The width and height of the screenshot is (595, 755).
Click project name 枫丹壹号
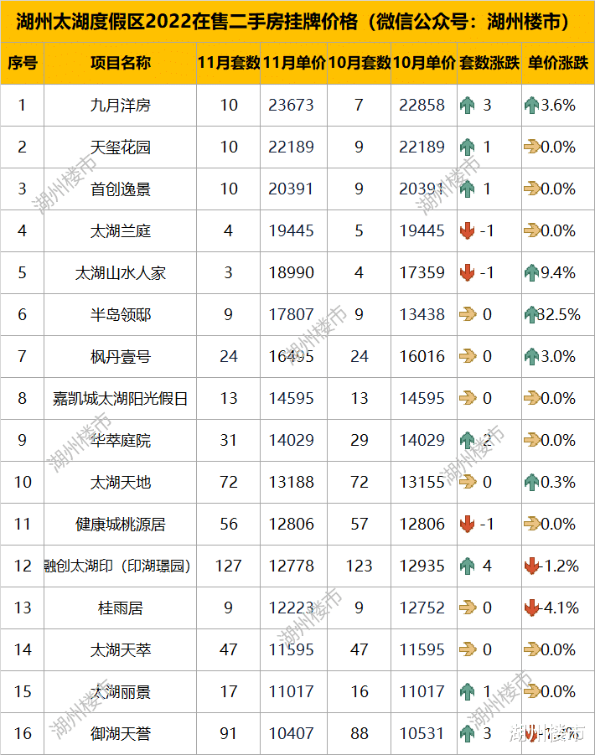pyautogui.click(x=121, y=356)
